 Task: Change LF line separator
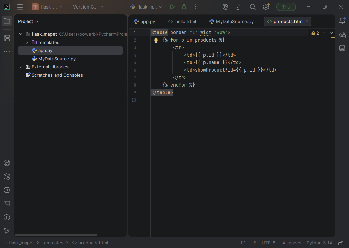[x=254, y=243]
